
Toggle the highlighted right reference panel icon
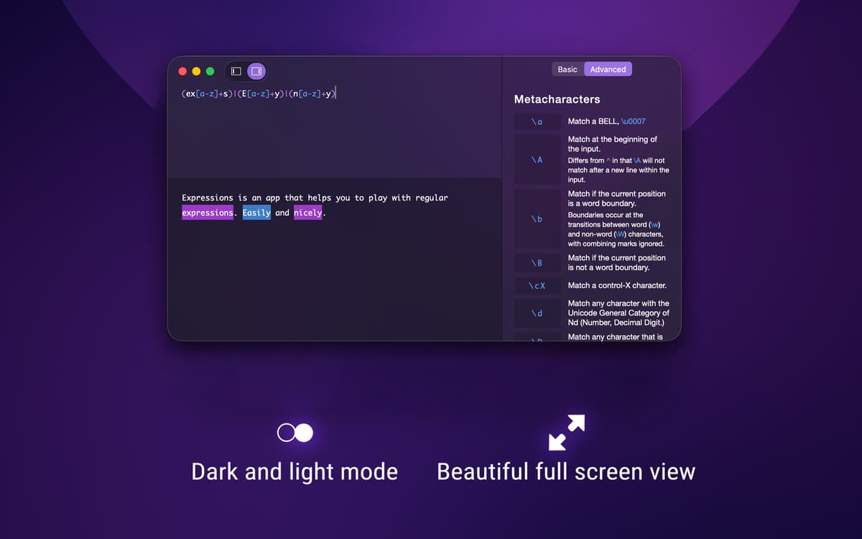click(x=256, y=71)
